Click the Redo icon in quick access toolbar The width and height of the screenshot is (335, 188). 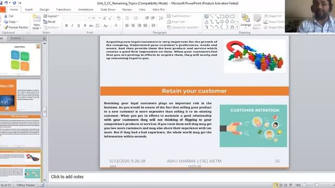click(x=14, y=3)
